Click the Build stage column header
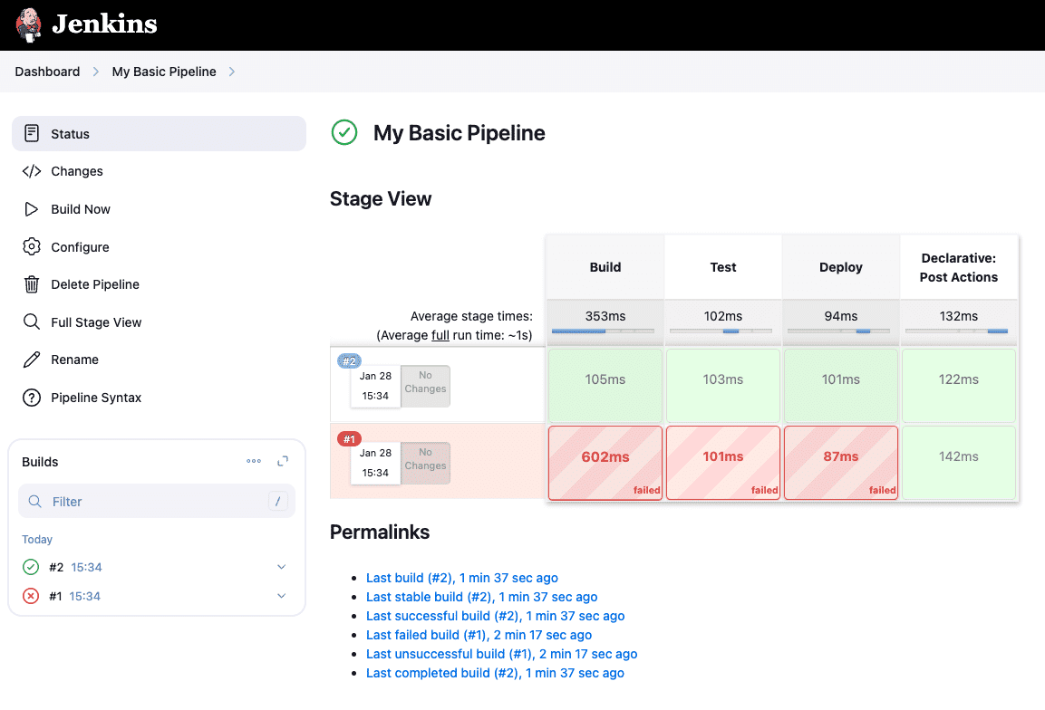The height and width of the screenshot is (710, 1045). pos(605,267)
